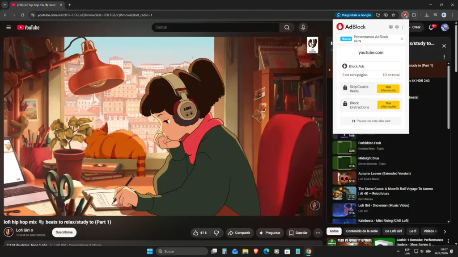Click the YouTube logo
Image resolution: width=458 pixels, height=257 pixels.
tap(28, 27)
